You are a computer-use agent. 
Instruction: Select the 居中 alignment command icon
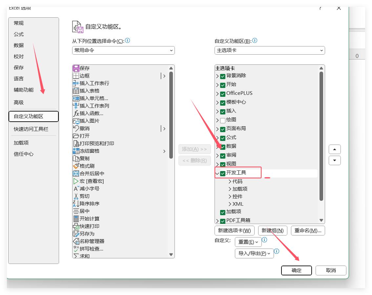[x=76, y=211]
